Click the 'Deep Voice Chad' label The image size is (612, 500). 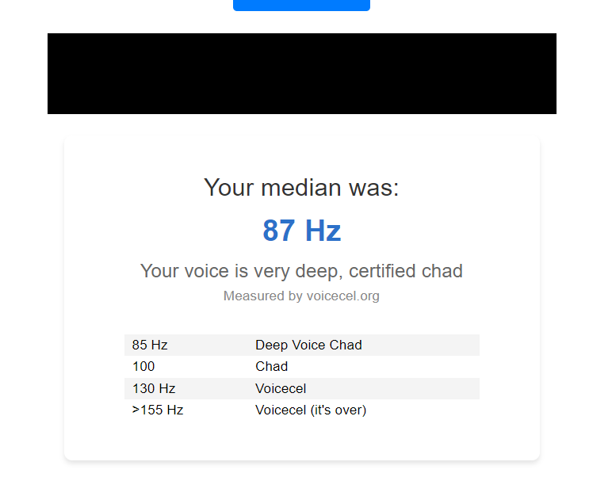point(308,345)
